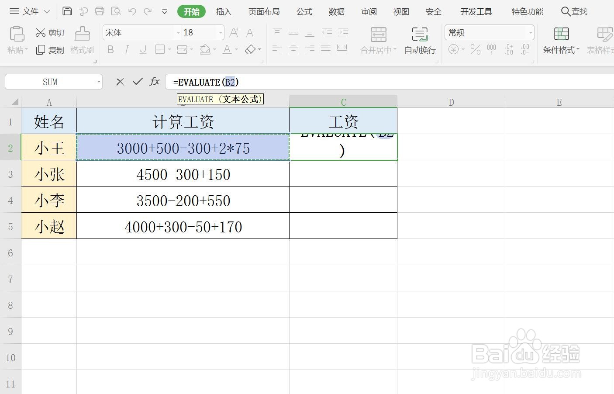Open the 视图 View tab

click(x=401, y=12)
